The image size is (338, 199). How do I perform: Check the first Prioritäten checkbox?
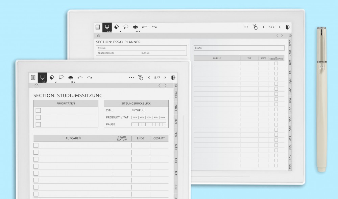click(x=38, y=110)
